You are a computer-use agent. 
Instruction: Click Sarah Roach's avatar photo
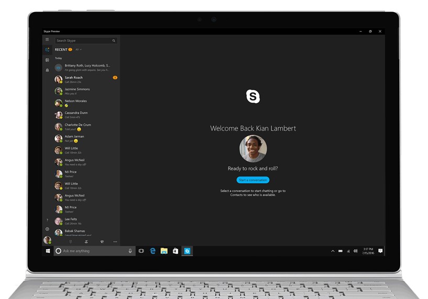tap(58, 80)
